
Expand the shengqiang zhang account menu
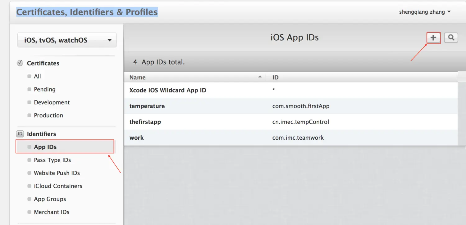point(425,12)
